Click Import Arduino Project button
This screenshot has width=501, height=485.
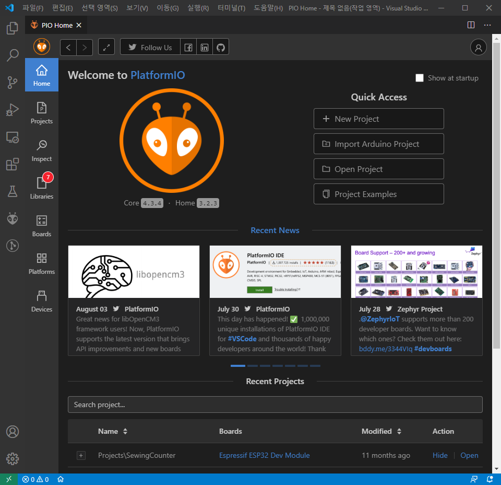click(379, 144)
